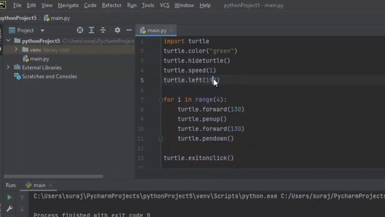Click the wrench icon in Run panel

coord(10,209)
